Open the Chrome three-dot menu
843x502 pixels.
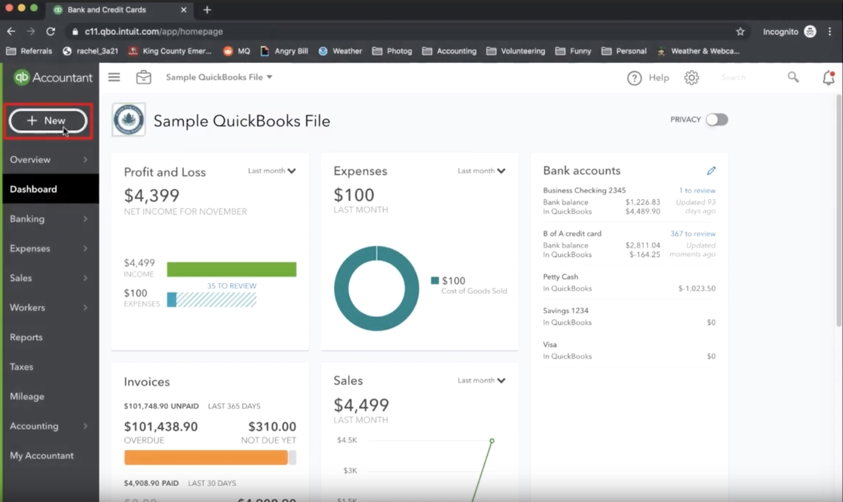(829, 32)
